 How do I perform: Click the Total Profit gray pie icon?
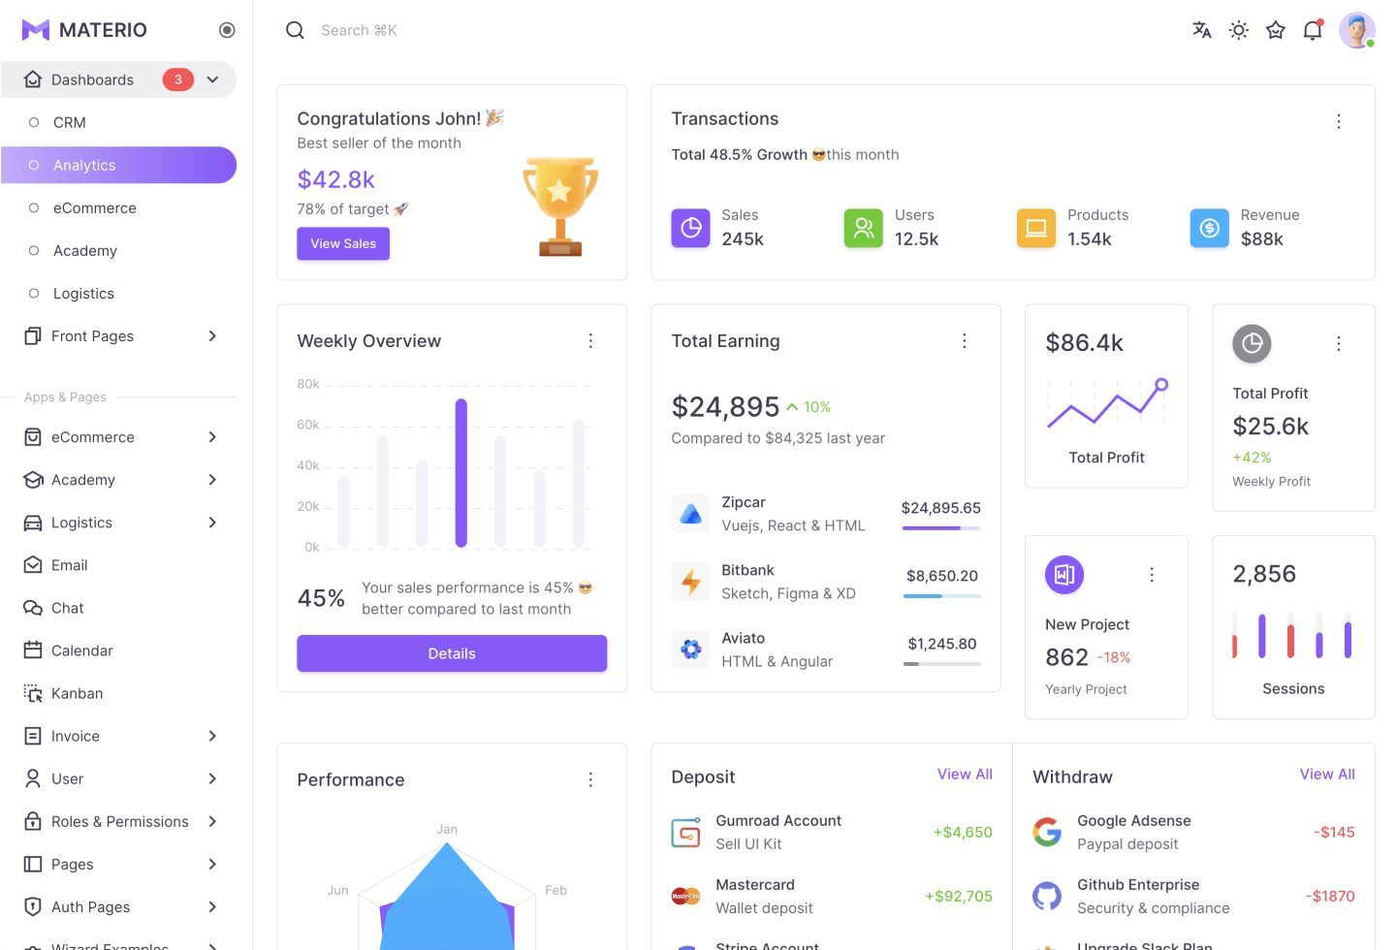click(x=1252, y=343)
